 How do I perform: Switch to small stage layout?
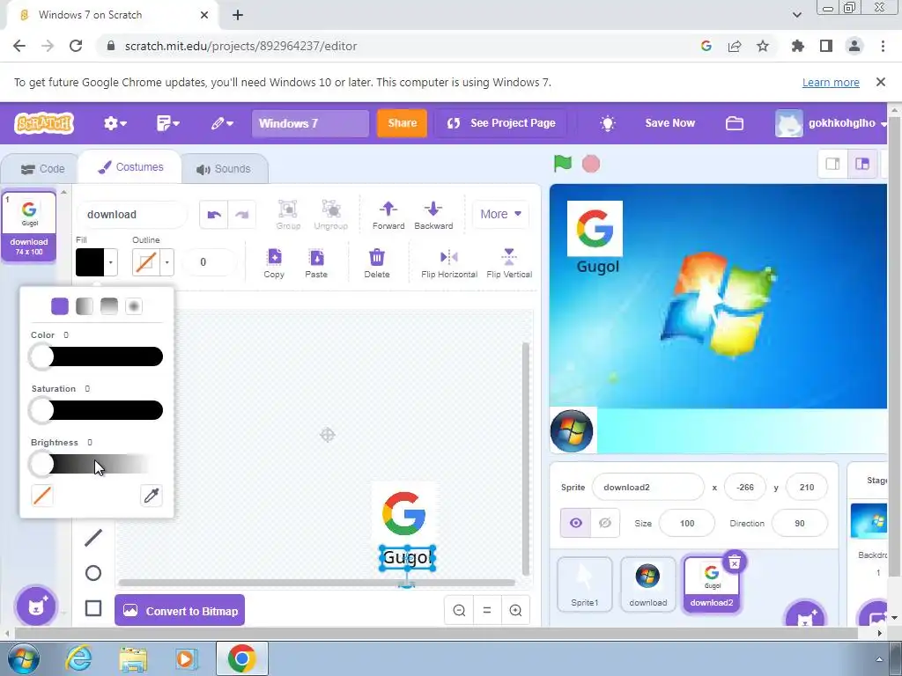point(833,164)
